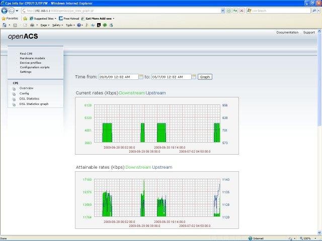Screen dimensions: 322x241
Task: Click the Add to Favorites Bar icon
Action: tap(25, 19)
